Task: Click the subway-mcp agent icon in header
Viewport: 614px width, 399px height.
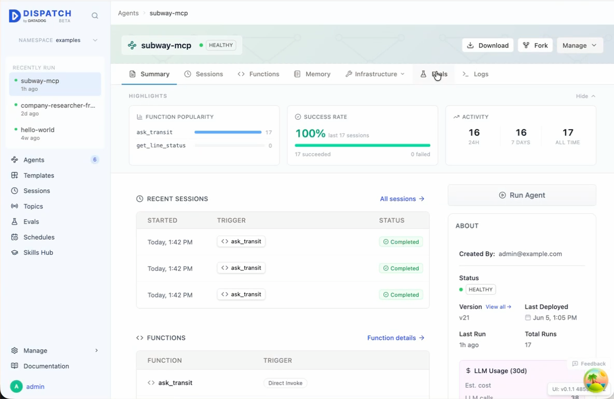Action: click(132, 46)
